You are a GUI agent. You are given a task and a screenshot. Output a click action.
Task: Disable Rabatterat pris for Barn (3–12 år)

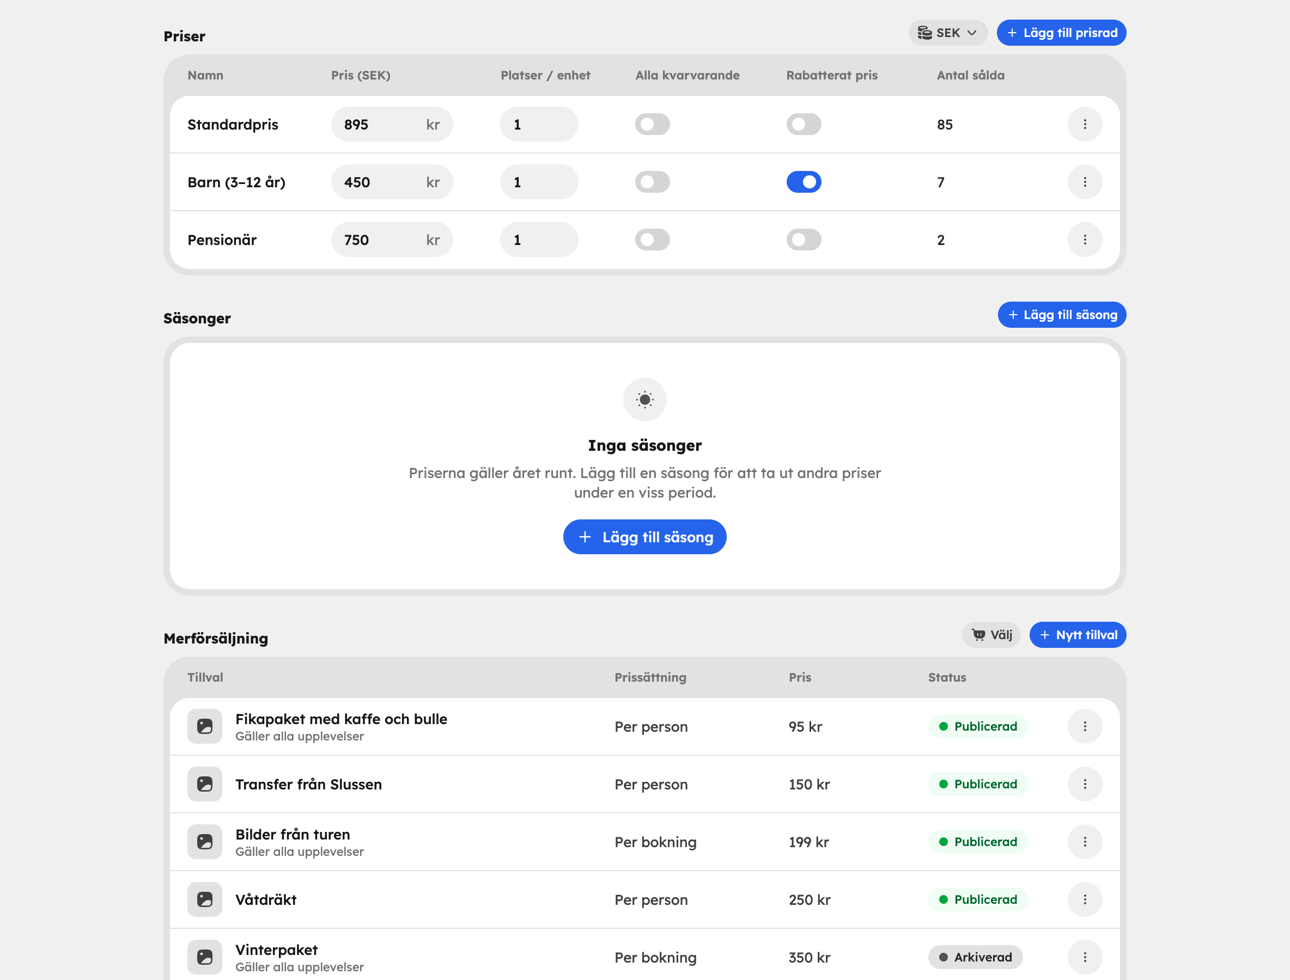(803, 182)
